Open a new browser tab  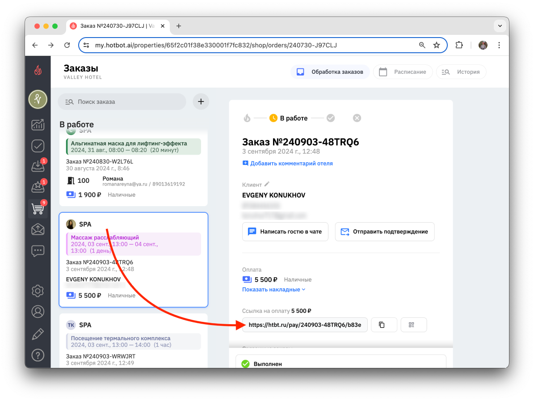pyautogui.click(x=178, y=26)
